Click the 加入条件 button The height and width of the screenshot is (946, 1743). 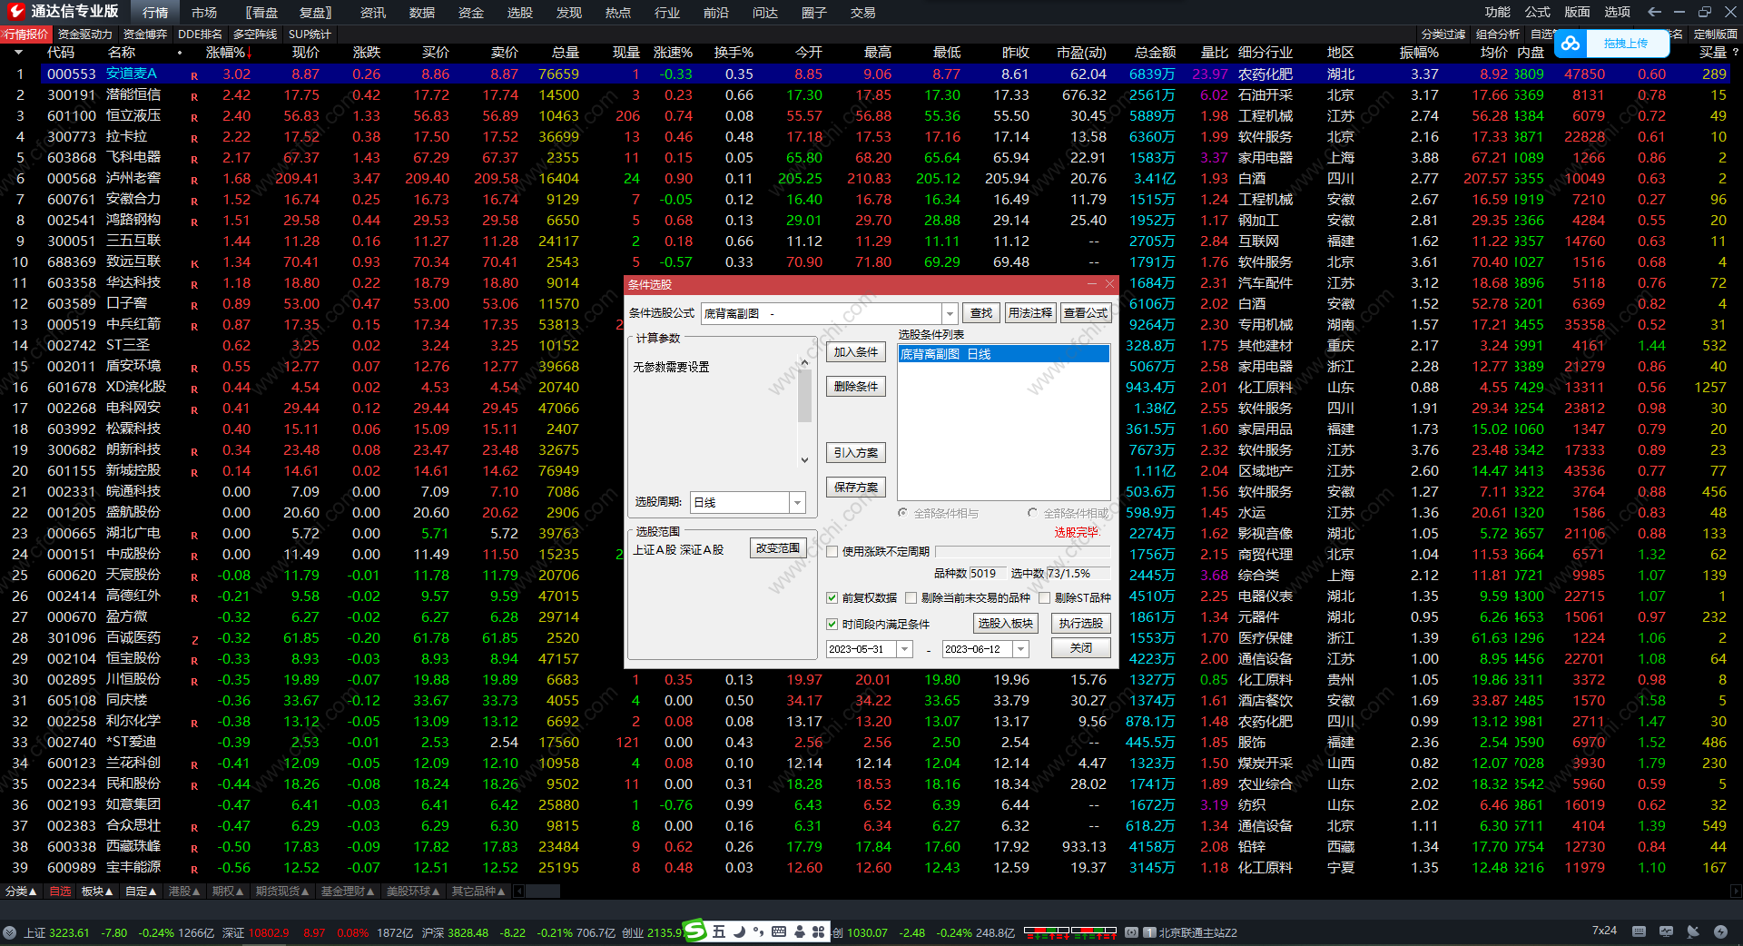coord(856,352)
